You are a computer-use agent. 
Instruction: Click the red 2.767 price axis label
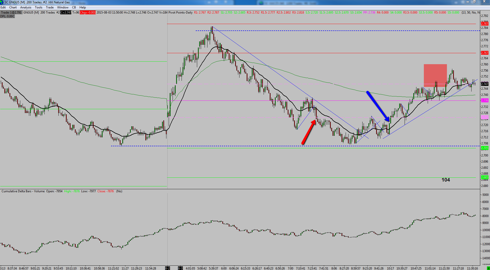485,53
